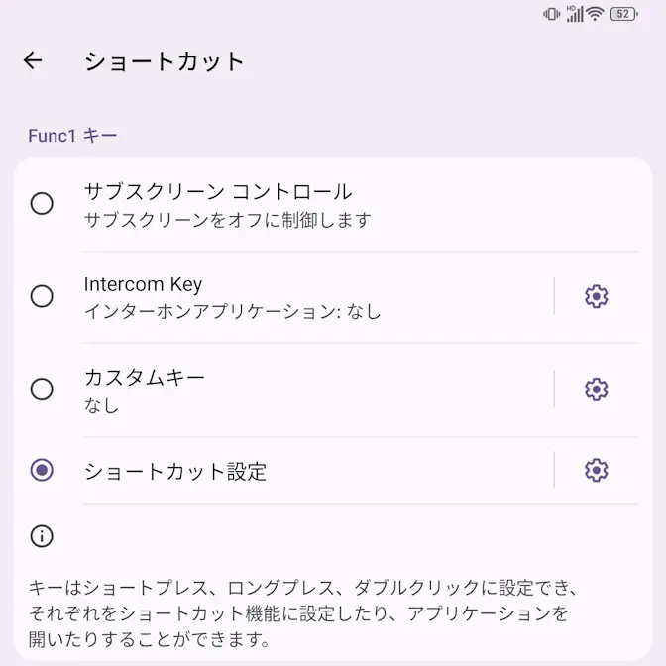Select the ショートカット設定 radio button
666x666 pixels.
42,470
